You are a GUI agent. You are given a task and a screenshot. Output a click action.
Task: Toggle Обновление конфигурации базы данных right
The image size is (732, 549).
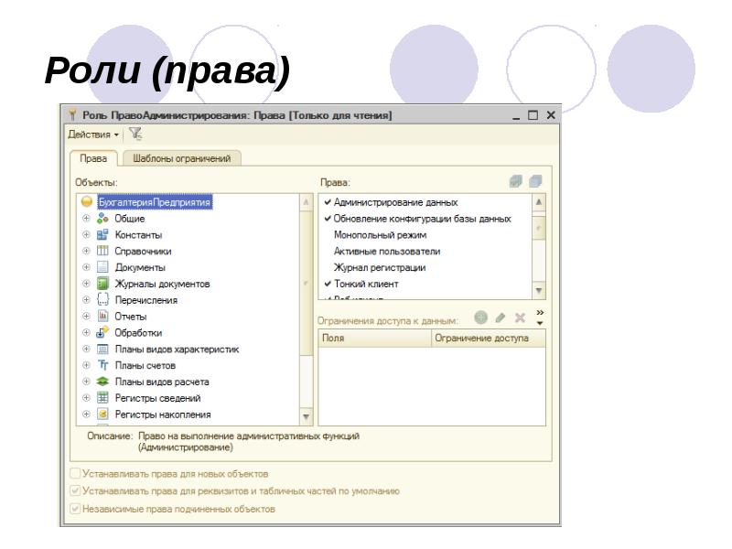[328, 219]
